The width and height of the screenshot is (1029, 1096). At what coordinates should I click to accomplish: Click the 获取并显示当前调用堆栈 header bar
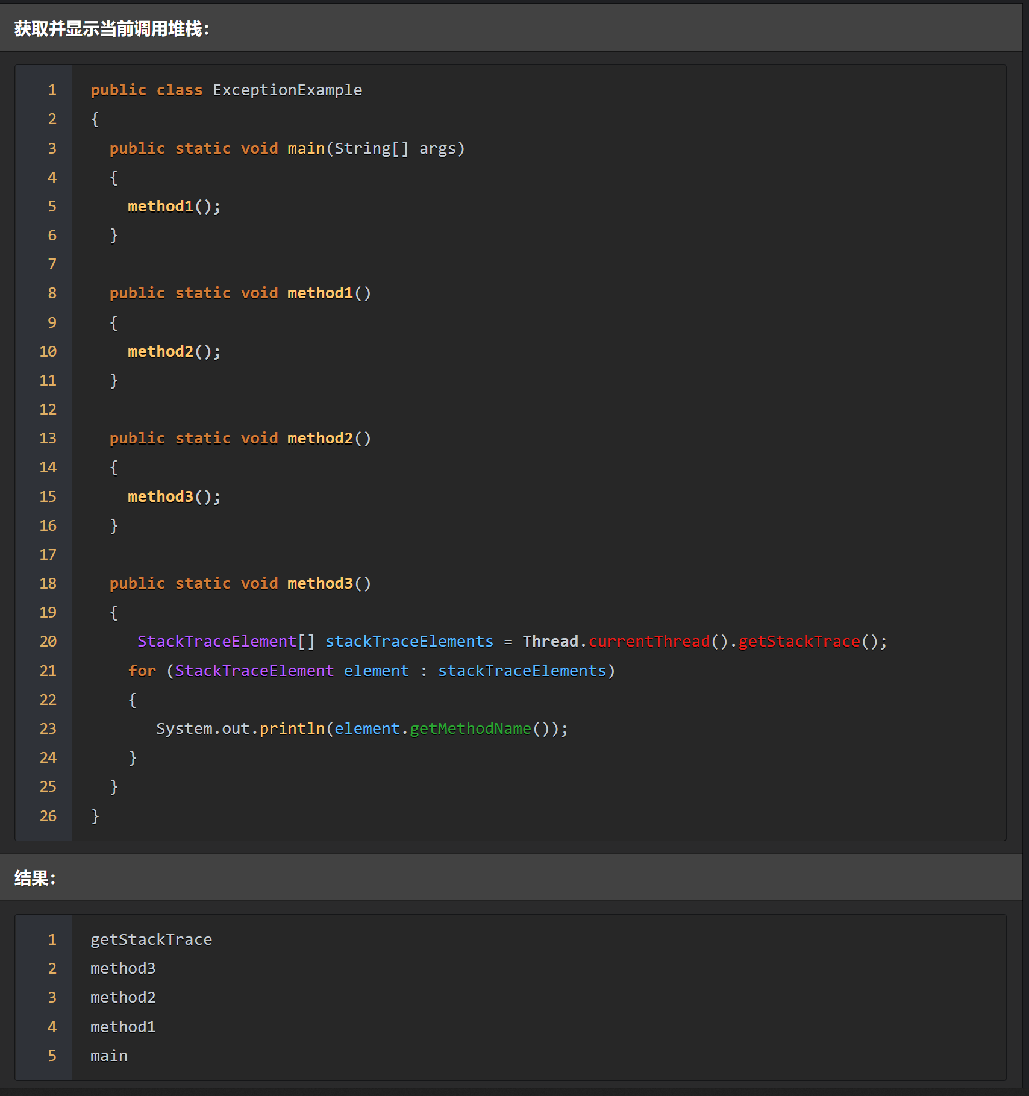tap(110, 27)
